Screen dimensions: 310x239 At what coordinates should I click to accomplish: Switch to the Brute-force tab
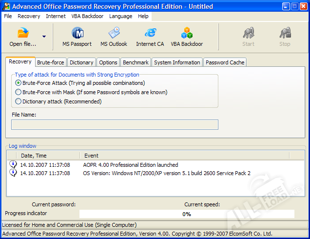[x=51, y=62]
